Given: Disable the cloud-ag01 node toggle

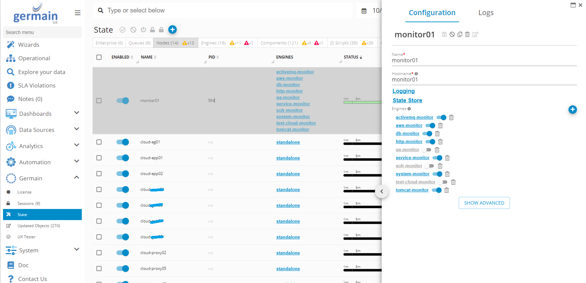Looking at the screenshot, I should point(123,142).
